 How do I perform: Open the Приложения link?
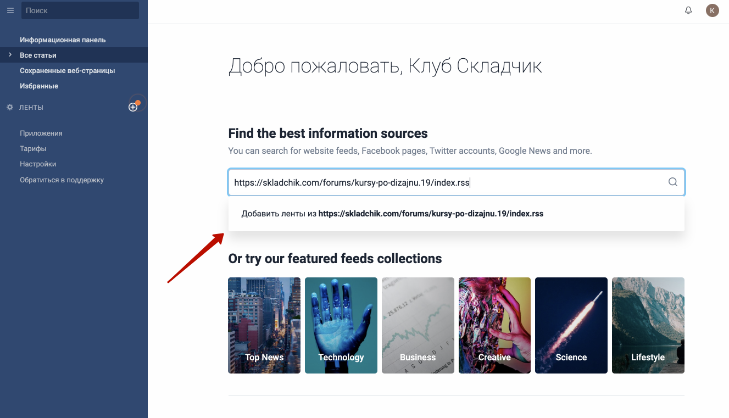pos(41,133)
